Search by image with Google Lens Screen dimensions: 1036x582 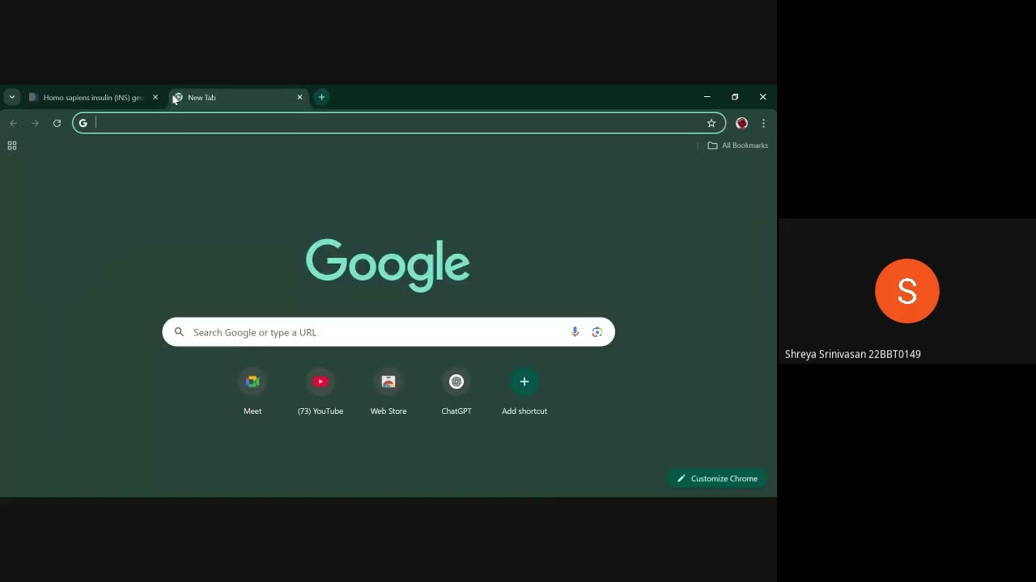tap(597, 332)
